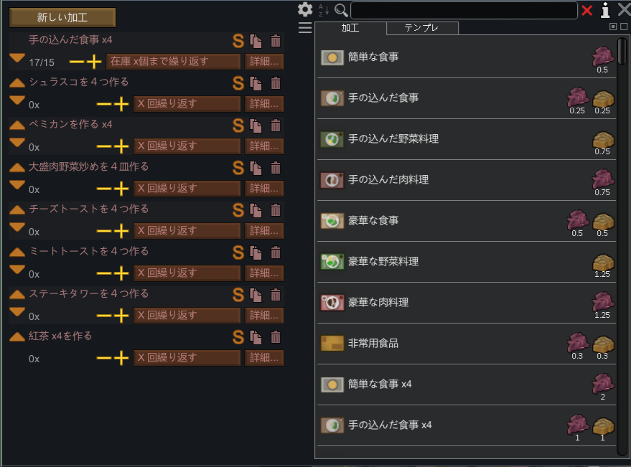Decrease チーズトースト repeat count with minus
Viewport: 631px width, 467px height.
click(x=104, y=231)
